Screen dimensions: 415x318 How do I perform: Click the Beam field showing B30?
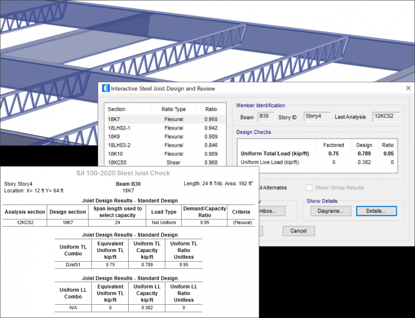click(266, 117)
